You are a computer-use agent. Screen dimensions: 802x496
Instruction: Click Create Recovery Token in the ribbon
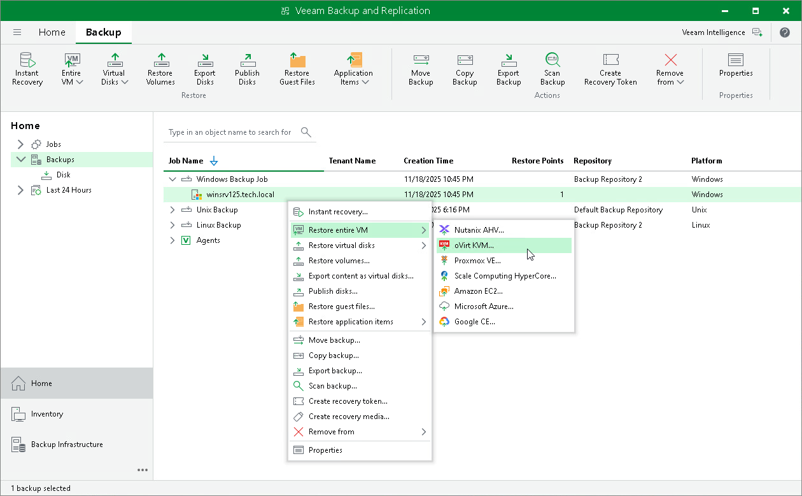click(x=610, y=68)
